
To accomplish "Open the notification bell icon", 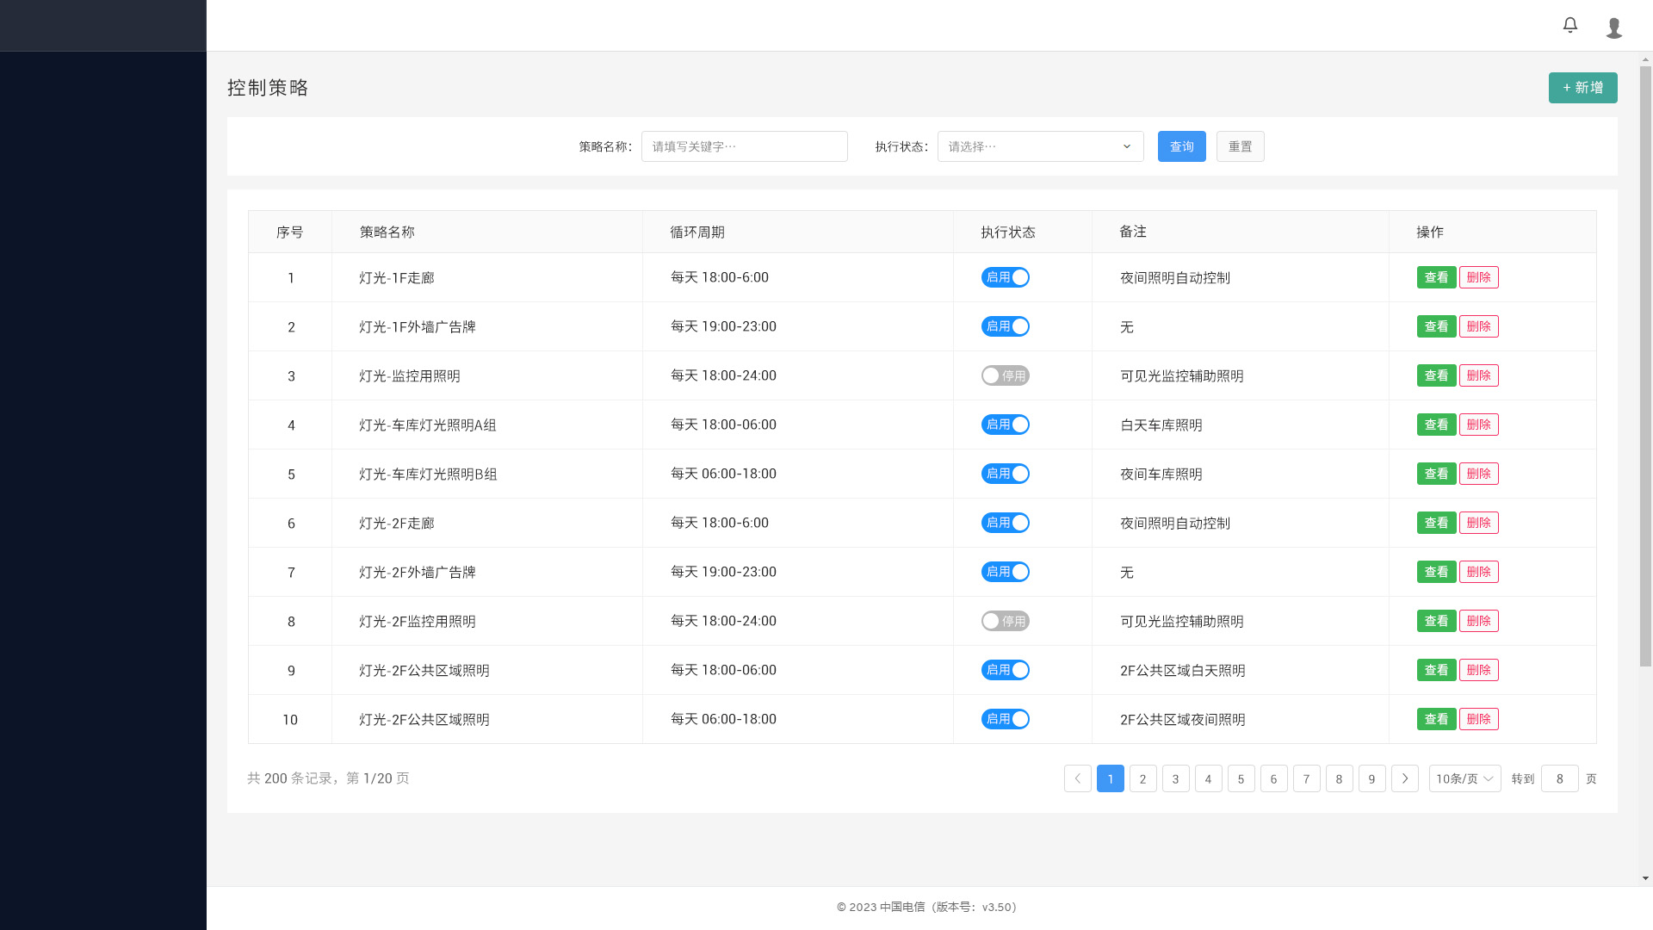I will click(1570, 25).
